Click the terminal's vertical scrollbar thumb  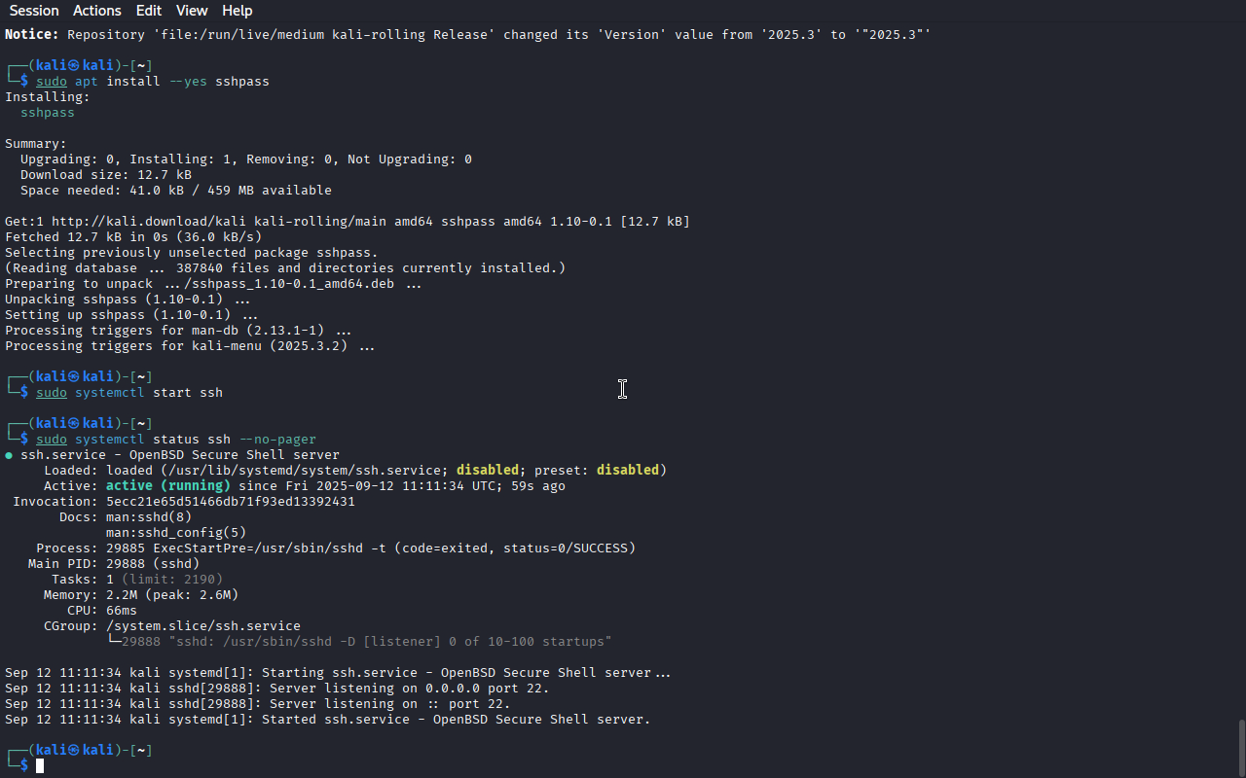click(1241, 747)
